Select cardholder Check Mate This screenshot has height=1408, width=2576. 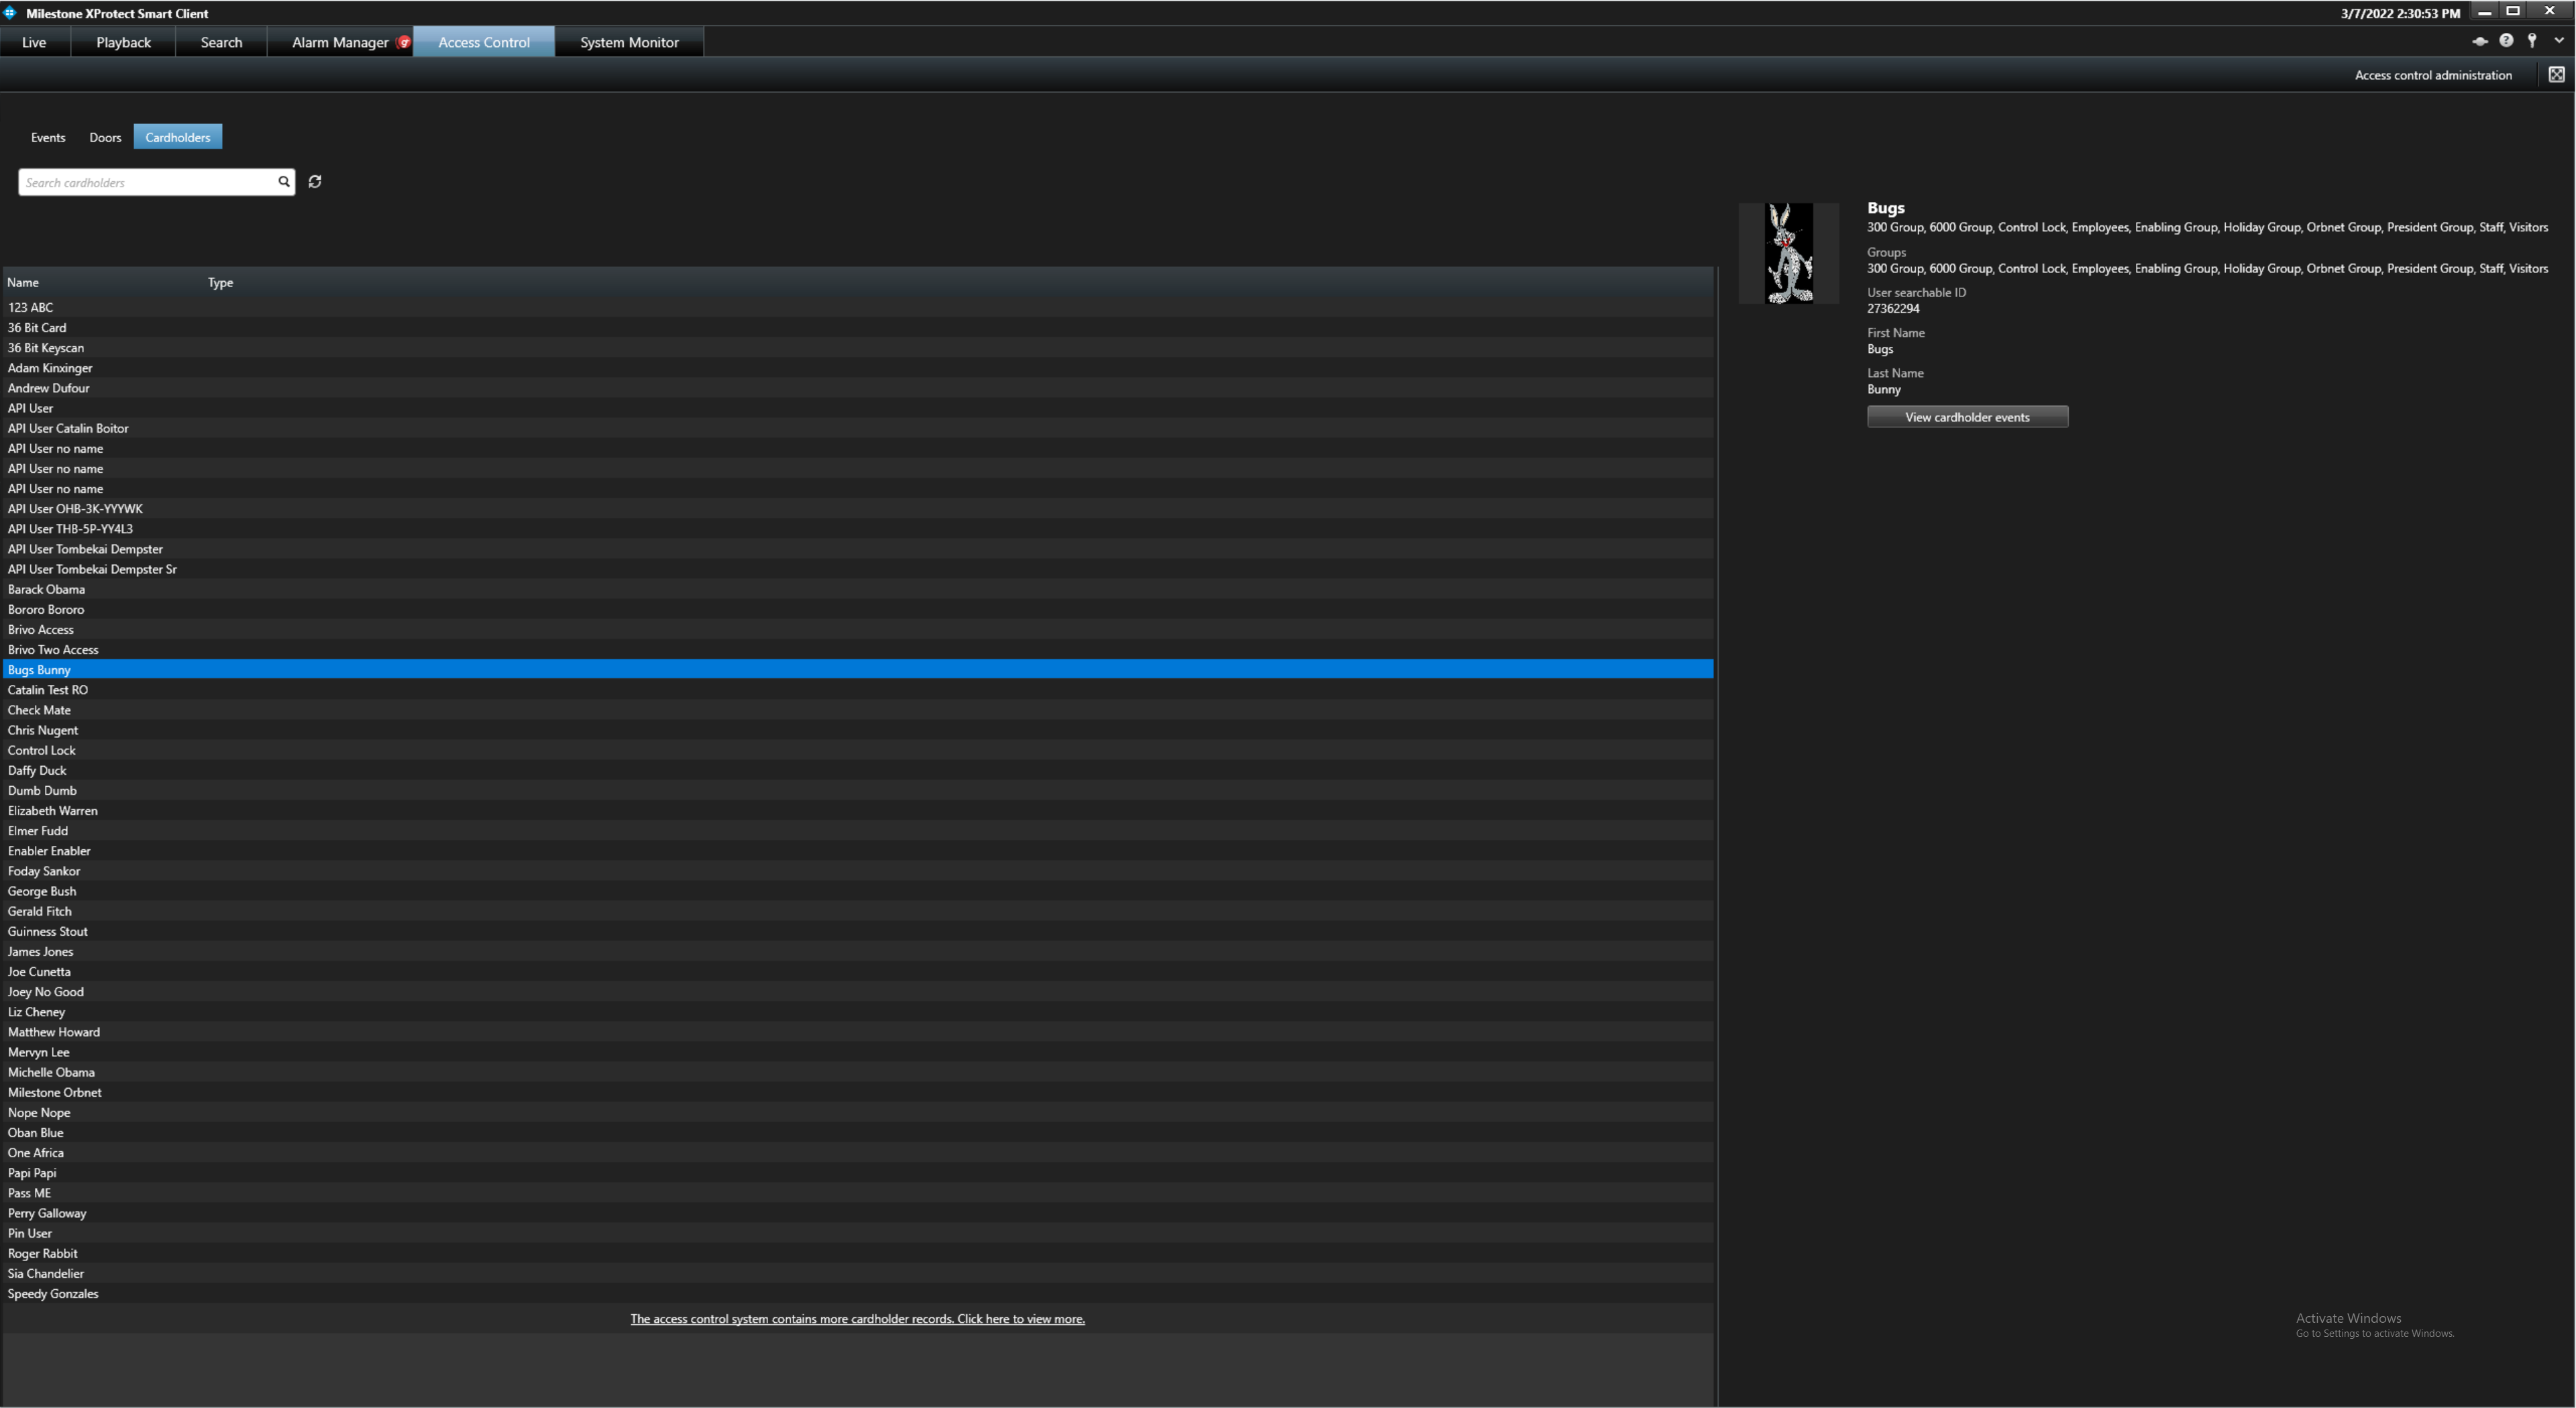[858, 710]
